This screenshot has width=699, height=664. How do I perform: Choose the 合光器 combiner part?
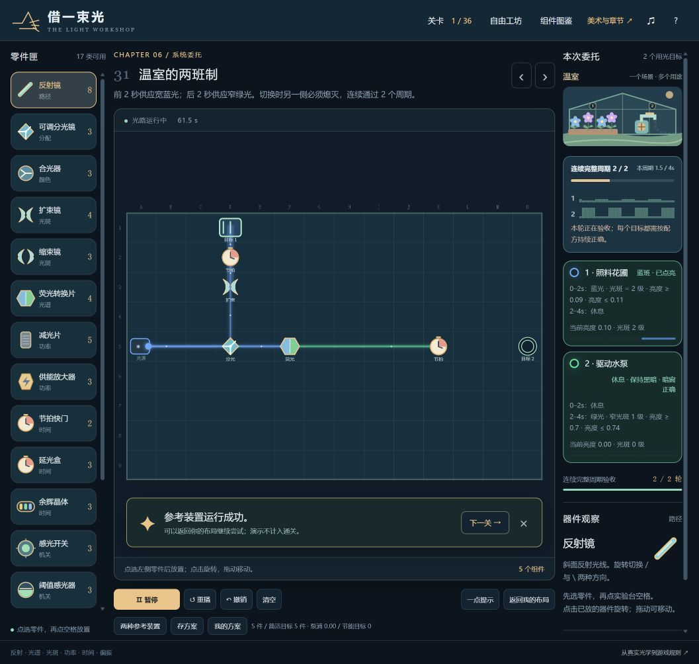coord(54,173)
